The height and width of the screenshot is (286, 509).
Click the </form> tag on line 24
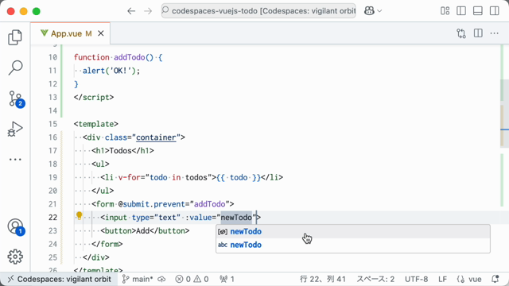(x=107, y=244)
